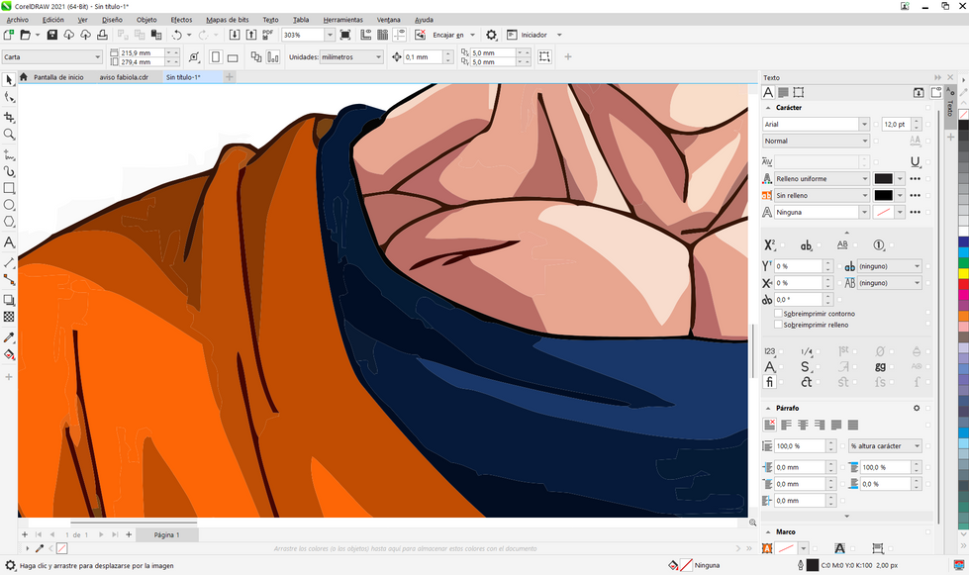This screenshot has height=575, width=969.
Task: Save the document with the disk icon
Action: pos(51,36)
